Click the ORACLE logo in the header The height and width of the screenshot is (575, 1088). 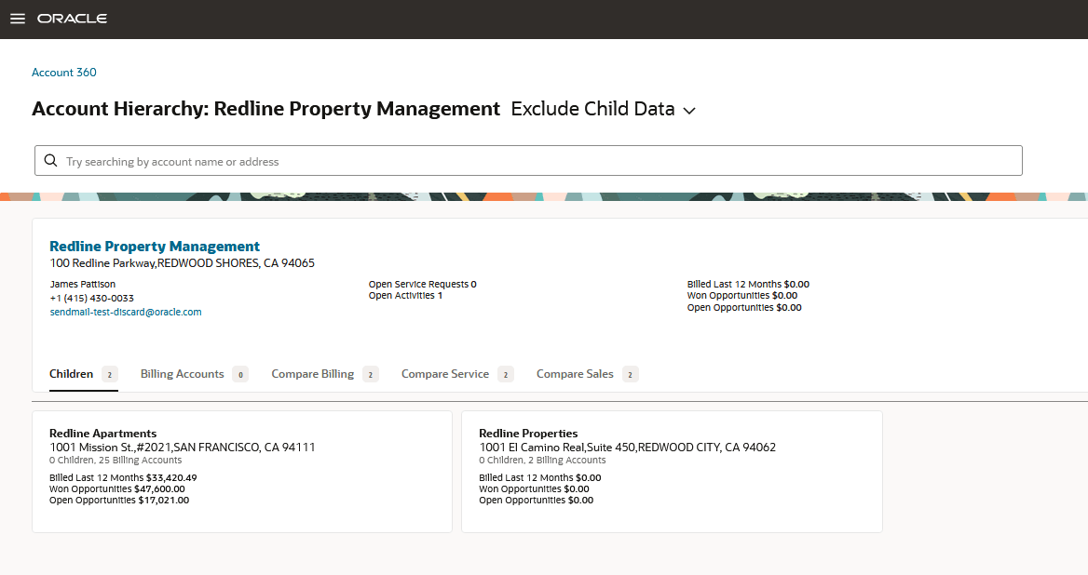click(x=72, y=18)
